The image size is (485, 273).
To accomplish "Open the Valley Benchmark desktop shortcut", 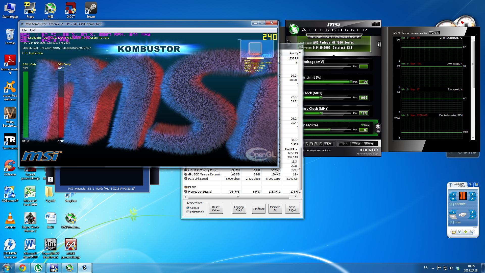I will 10,113.
